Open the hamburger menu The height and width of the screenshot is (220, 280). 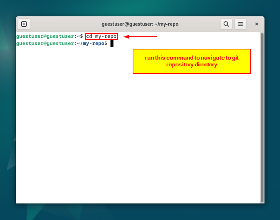(x=240, y=24)
